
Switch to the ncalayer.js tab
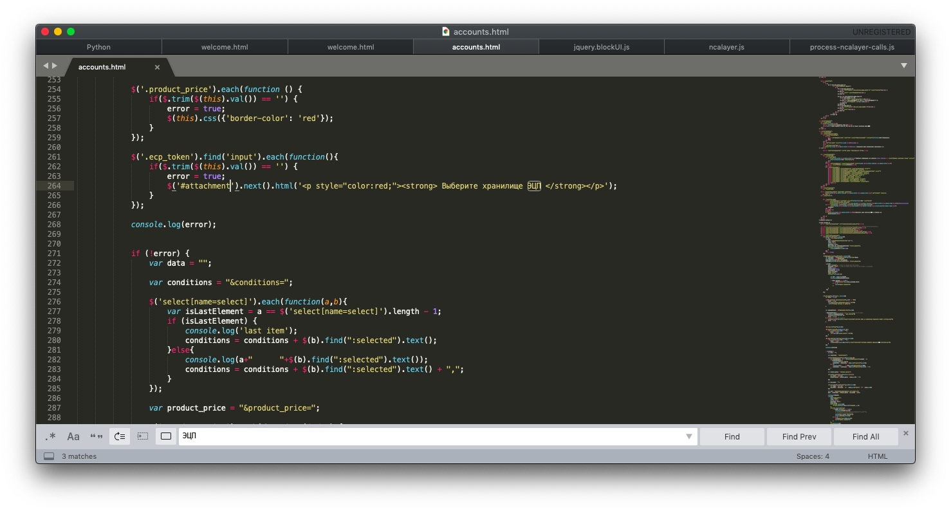[x=726, y=47]
